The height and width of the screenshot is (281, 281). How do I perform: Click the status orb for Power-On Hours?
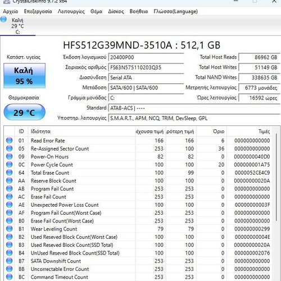9,156
